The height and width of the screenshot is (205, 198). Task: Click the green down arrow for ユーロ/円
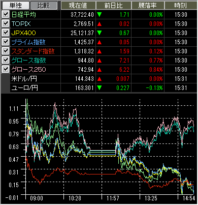100,88
